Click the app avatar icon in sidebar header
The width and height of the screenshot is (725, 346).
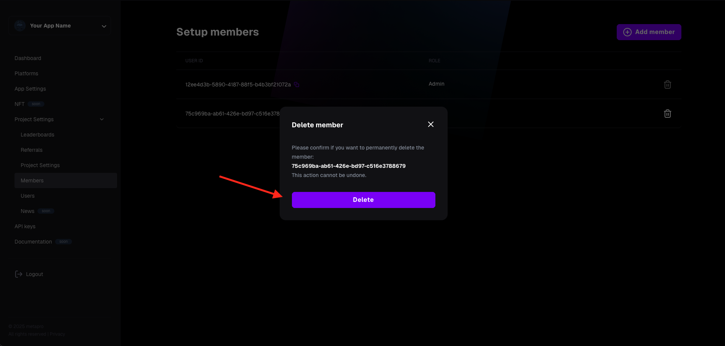pos(20,26)
